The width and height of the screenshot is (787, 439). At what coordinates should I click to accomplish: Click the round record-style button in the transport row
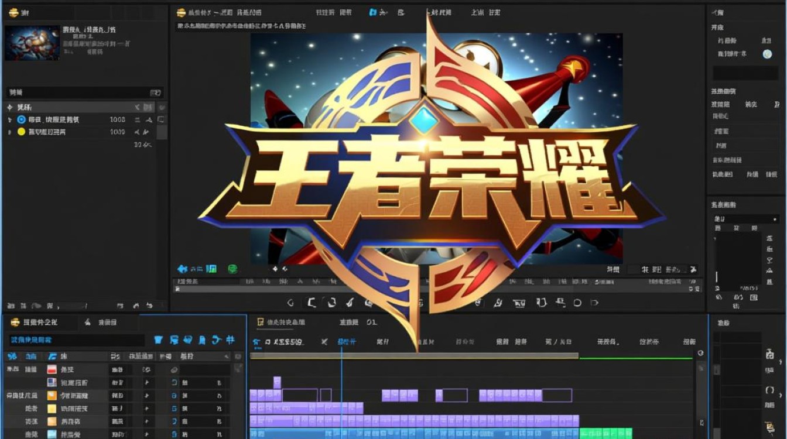click(x=577, y=303)
